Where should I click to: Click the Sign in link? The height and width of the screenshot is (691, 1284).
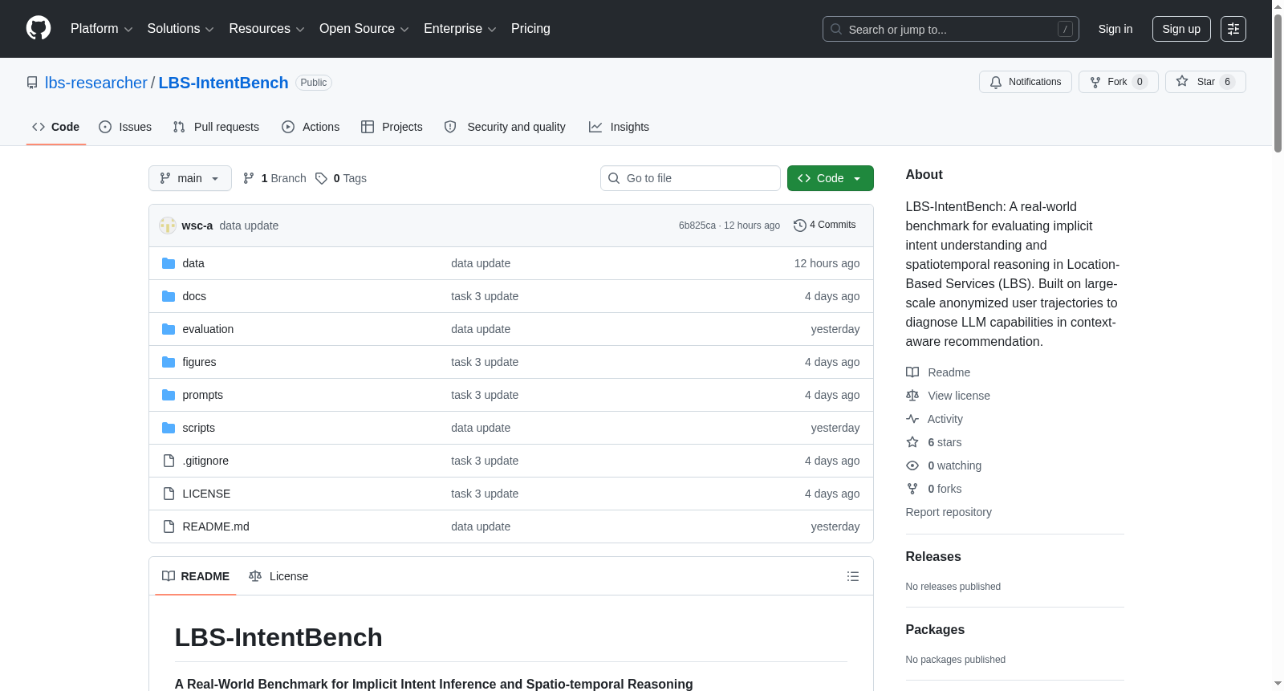pyautogui.click(x=1115, y=29)
